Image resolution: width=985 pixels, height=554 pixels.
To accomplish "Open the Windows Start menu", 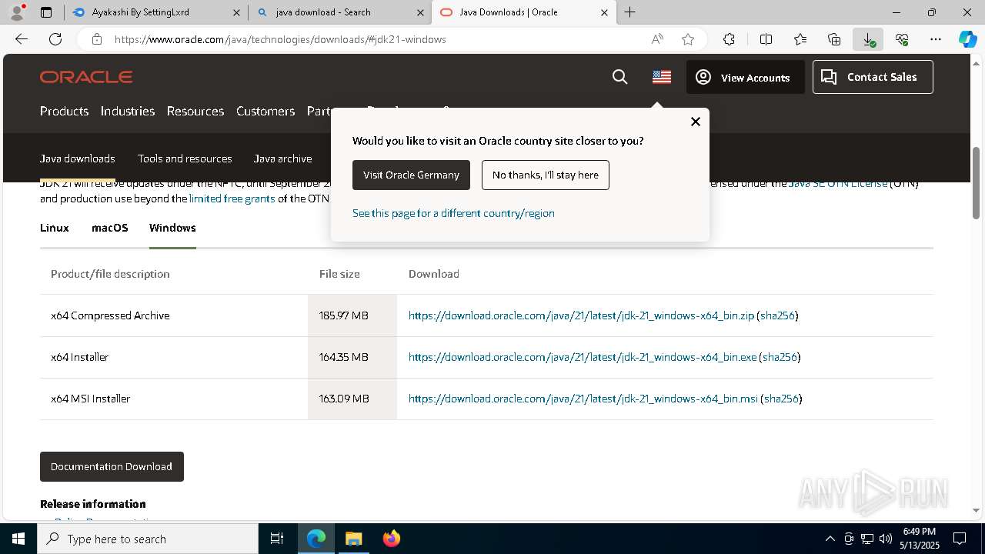I will coord(18,539).
